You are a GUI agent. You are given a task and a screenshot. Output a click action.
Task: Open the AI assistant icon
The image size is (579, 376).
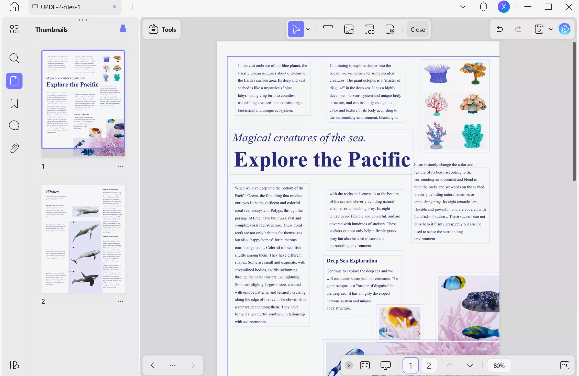[565, 29]
